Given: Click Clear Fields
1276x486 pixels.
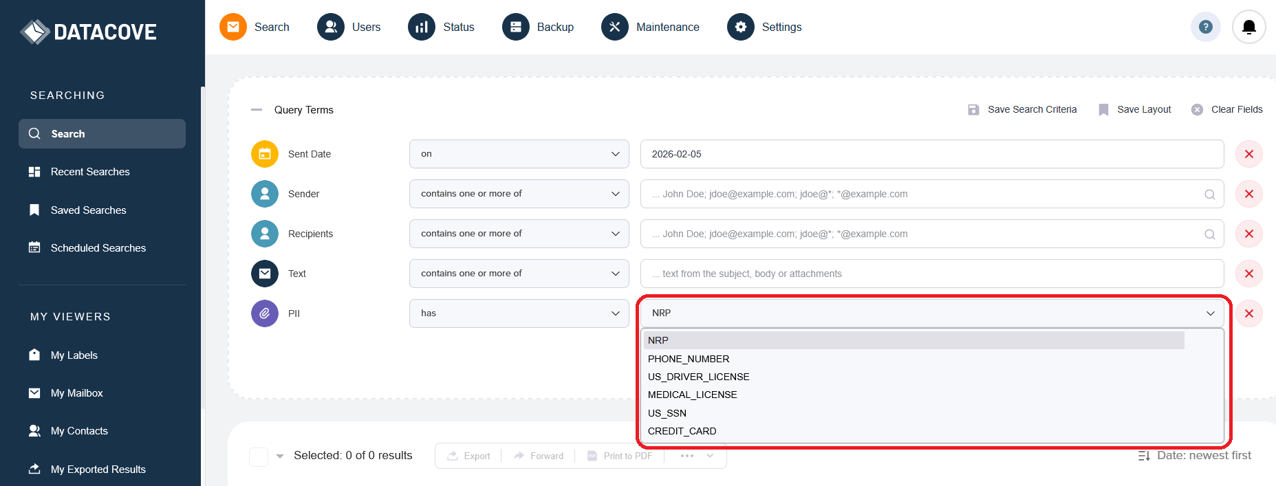Looking at the screenshot, I should 1227,109.
